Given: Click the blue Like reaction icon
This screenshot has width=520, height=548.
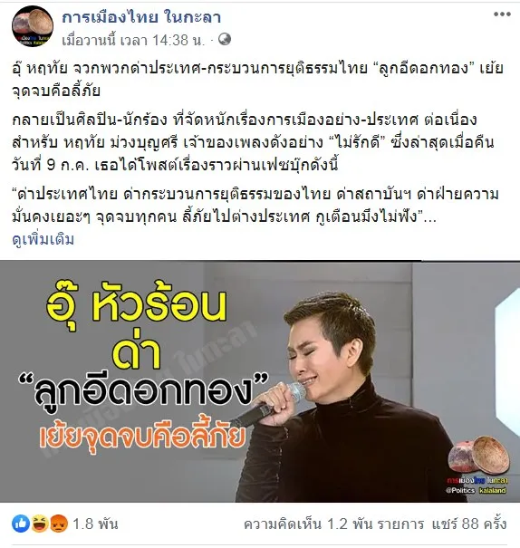Looking at the screenshot, I should [x=21, y=524].
